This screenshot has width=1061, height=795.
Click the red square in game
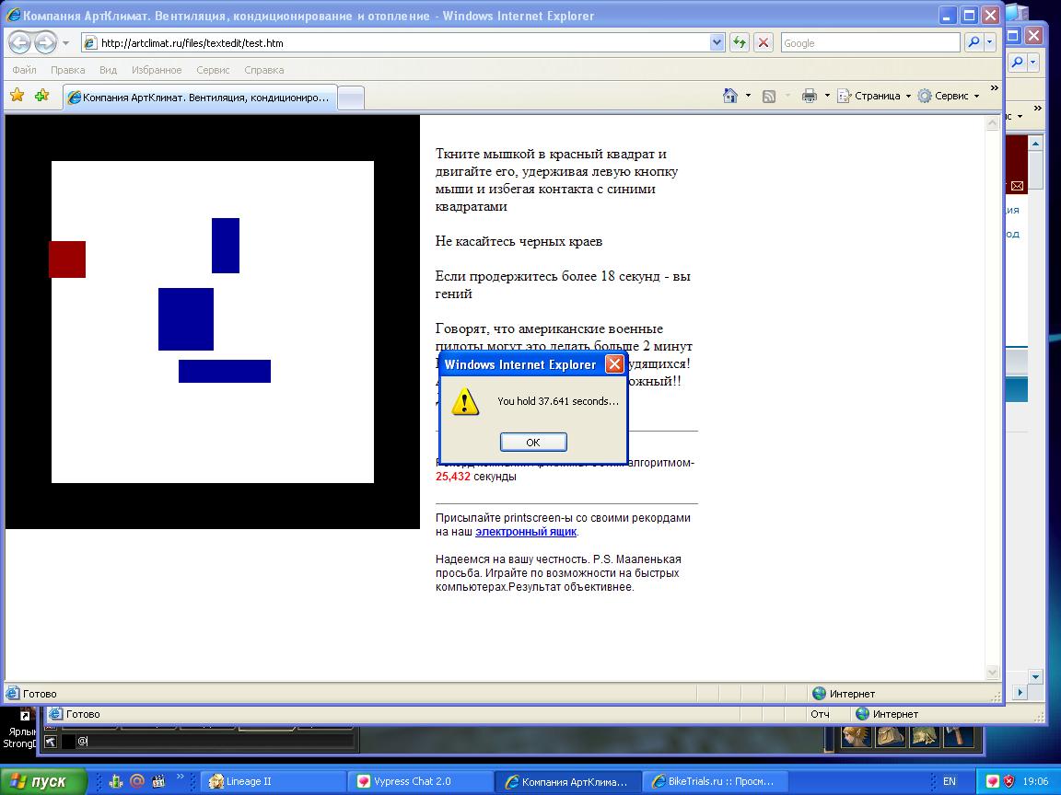(x=67, y=259)
